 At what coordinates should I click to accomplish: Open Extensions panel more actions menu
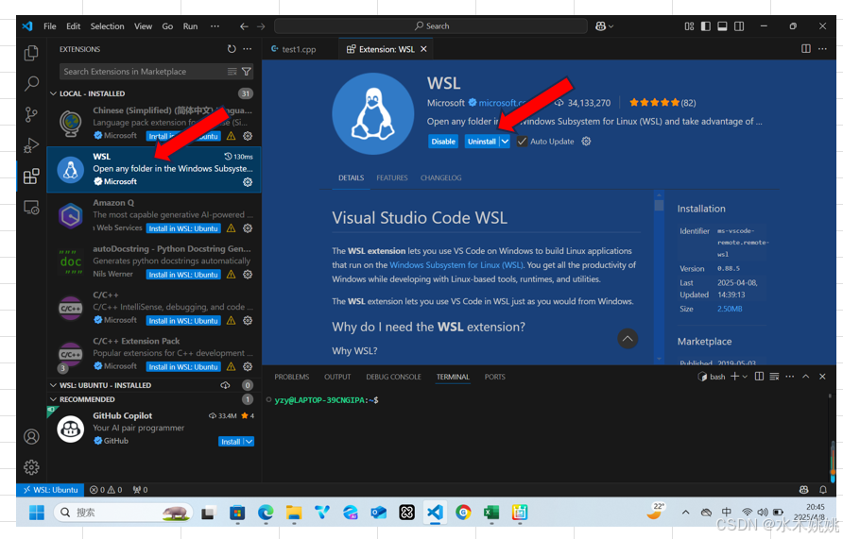248,49
